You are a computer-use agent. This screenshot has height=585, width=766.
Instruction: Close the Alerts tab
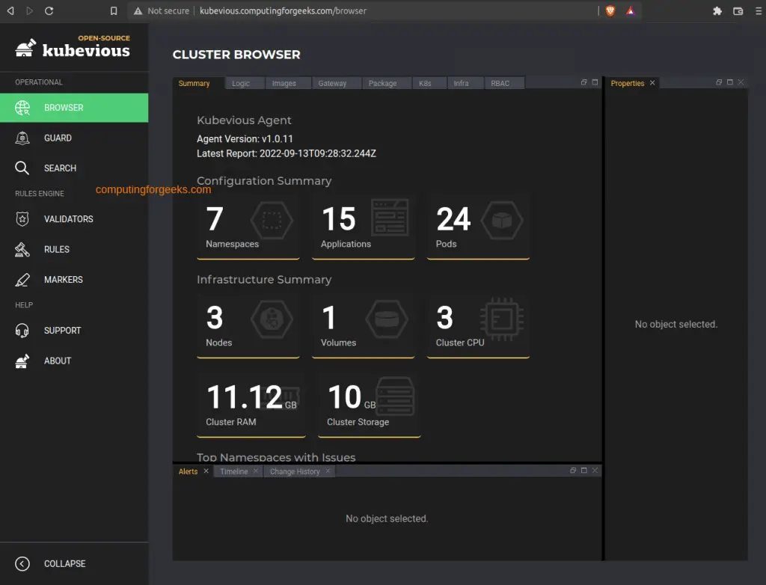click(206, 471)
